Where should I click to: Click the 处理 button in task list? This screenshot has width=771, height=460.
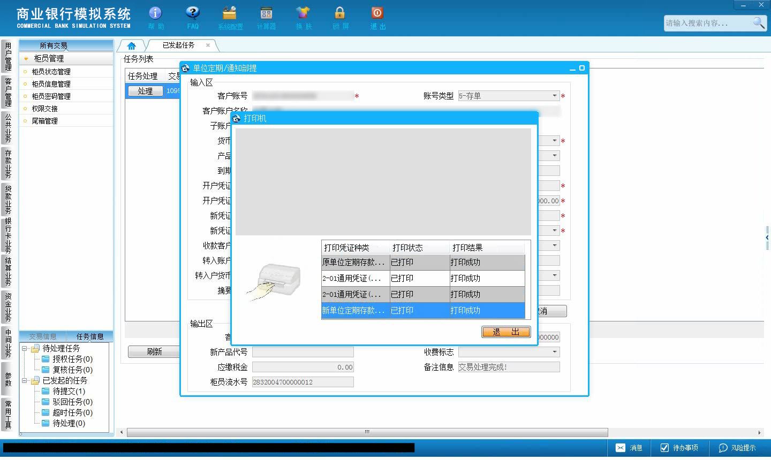click(145, 91)
